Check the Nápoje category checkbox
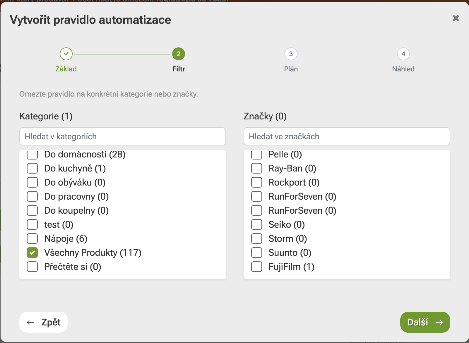The height and width of the screenshot is (343, 469). (32, 239)
